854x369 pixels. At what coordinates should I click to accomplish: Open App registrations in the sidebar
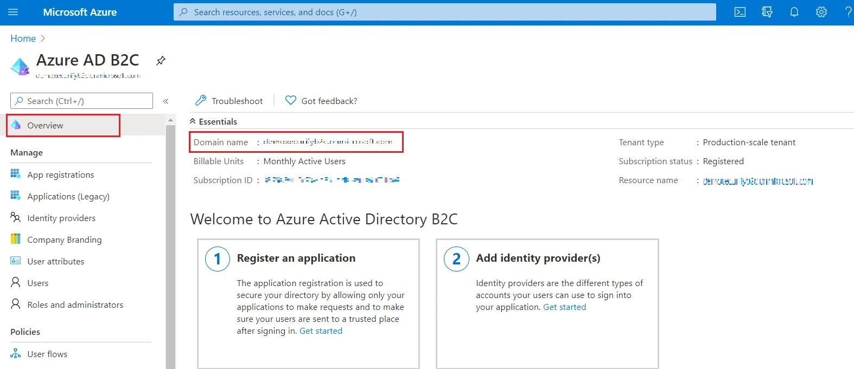pos(61,174)
